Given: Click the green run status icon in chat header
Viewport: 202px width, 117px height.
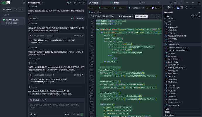Looking at the screenshot, I should pyautogui.click(x=69, y=3).
